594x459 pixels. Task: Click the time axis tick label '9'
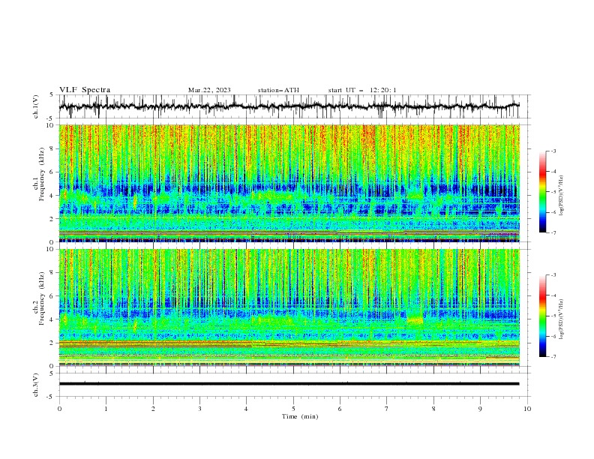(x=480, y=409)
